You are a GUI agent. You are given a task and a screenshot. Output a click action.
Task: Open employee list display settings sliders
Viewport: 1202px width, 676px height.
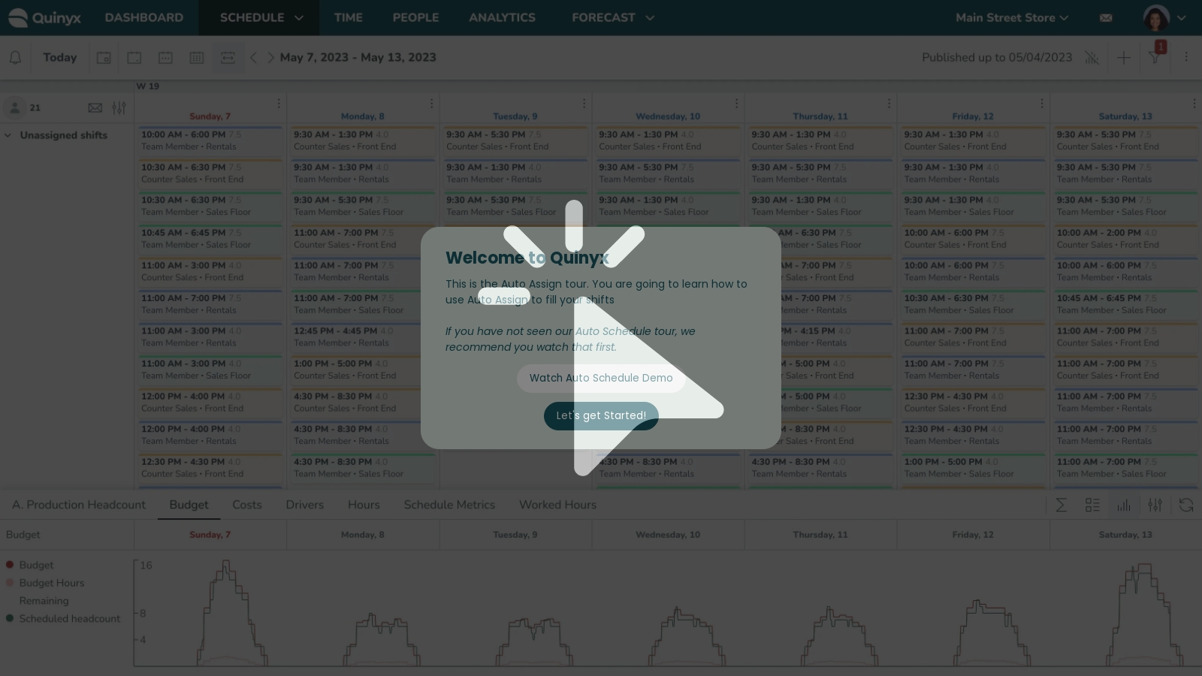pos(119,108)
